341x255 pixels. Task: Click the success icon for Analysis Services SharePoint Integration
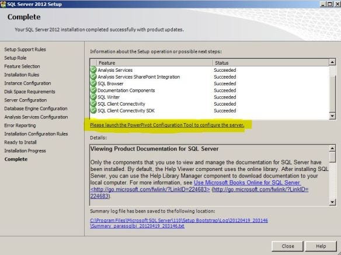pos(93,76)
